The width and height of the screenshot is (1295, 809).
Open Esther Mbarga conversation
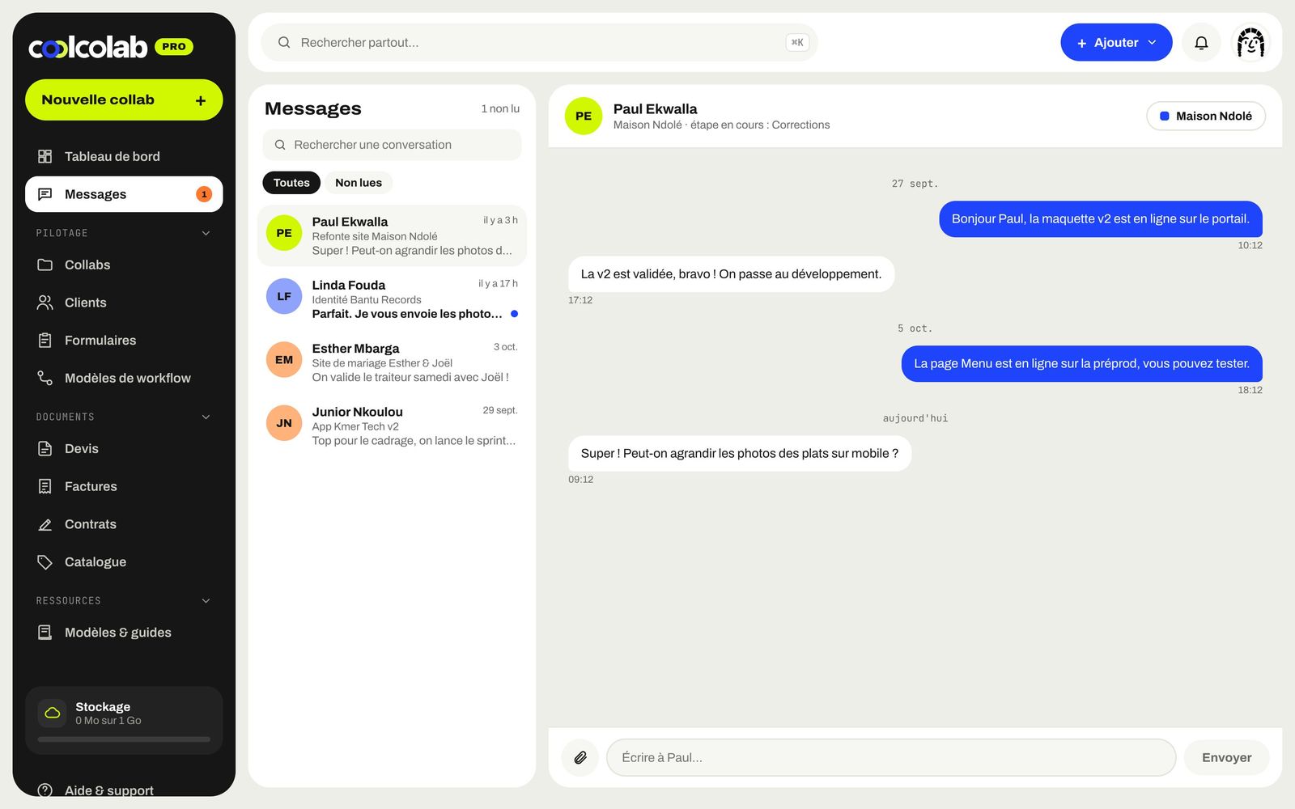[392, 362]
